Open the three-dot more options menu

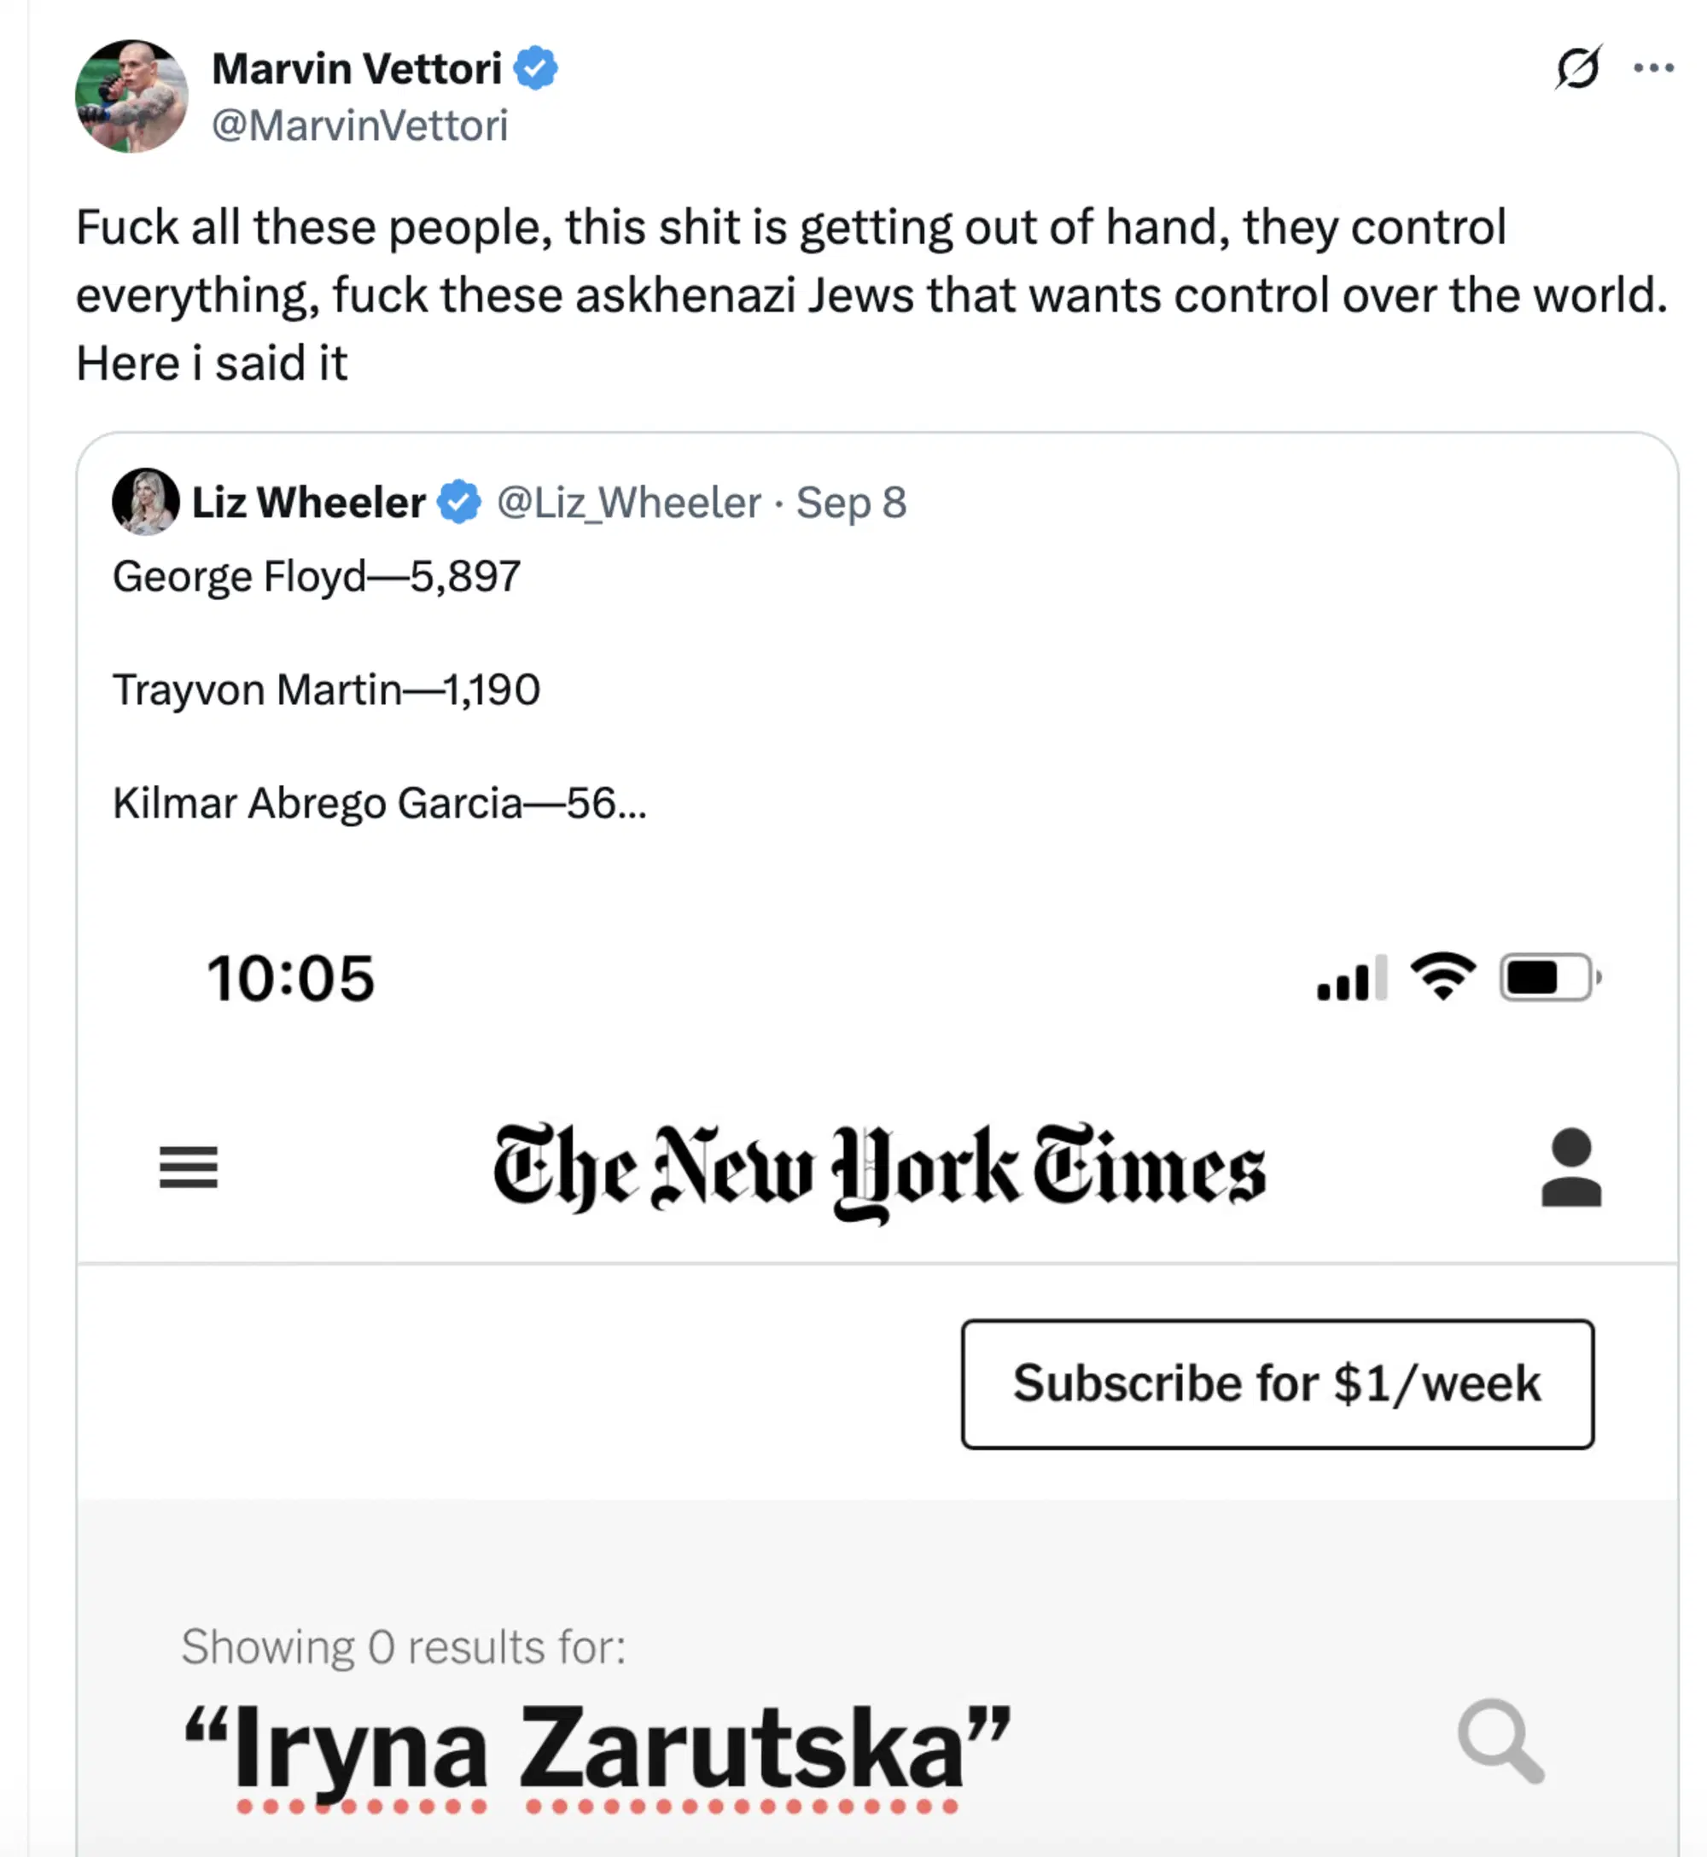pos(1653,68)
